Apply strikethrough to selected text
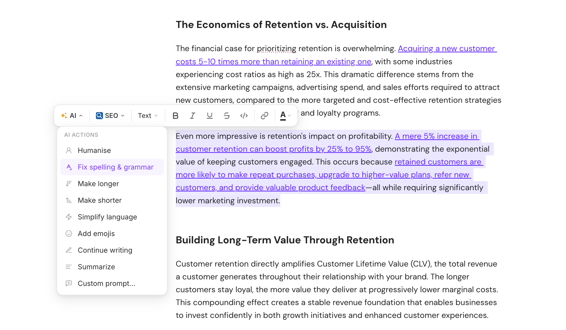Viewport: 566px width, 330px height. pos(227,116)
